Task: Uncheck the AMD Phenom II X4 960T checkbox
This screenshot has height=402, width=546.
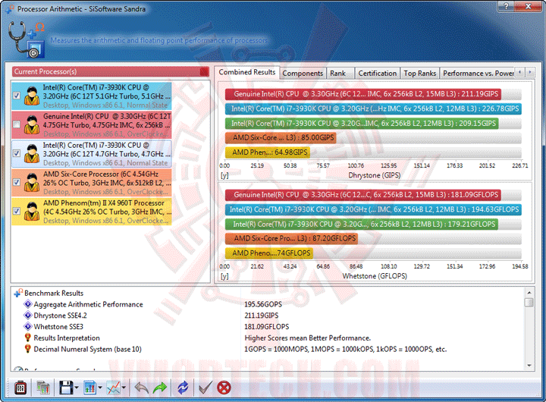Action: click(x=17, y=211)
